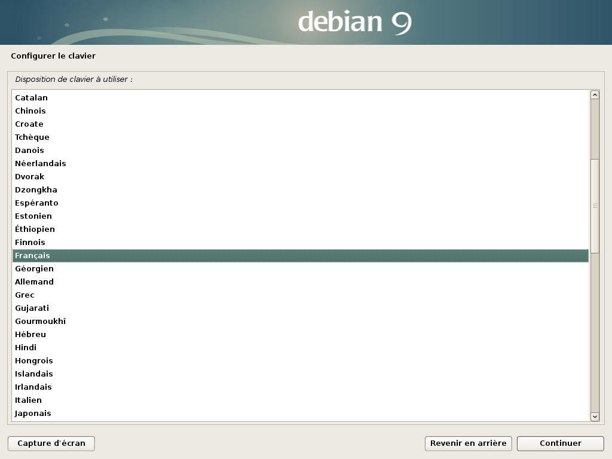Select the Dvorak layout
Viewport: 612px width, 459px height.
tap(300, 176)
